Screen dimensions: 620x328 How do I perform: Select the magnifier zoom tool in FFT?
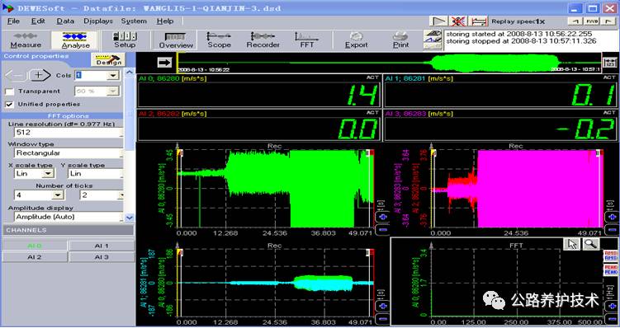point(591,244)
